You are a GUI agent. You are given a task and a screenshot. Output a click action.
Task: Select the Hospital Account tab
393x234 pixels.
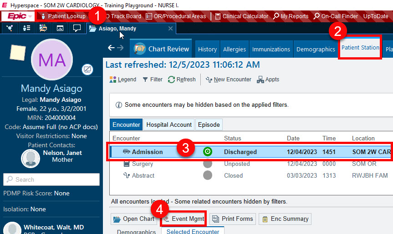tap(169, 125)
